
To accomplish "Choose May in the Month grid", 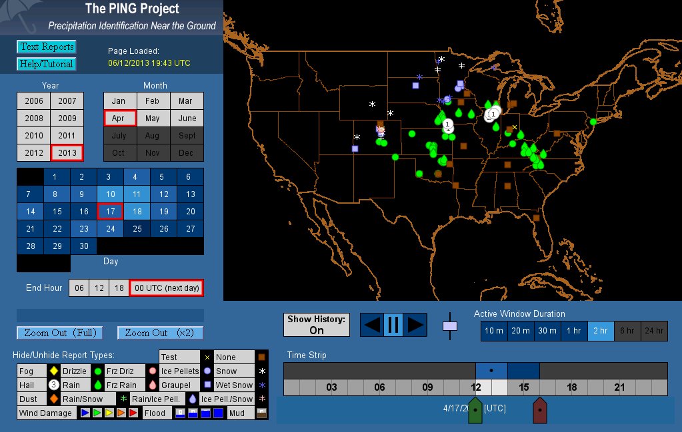I will pyautogui.click(x=153, y=118).
